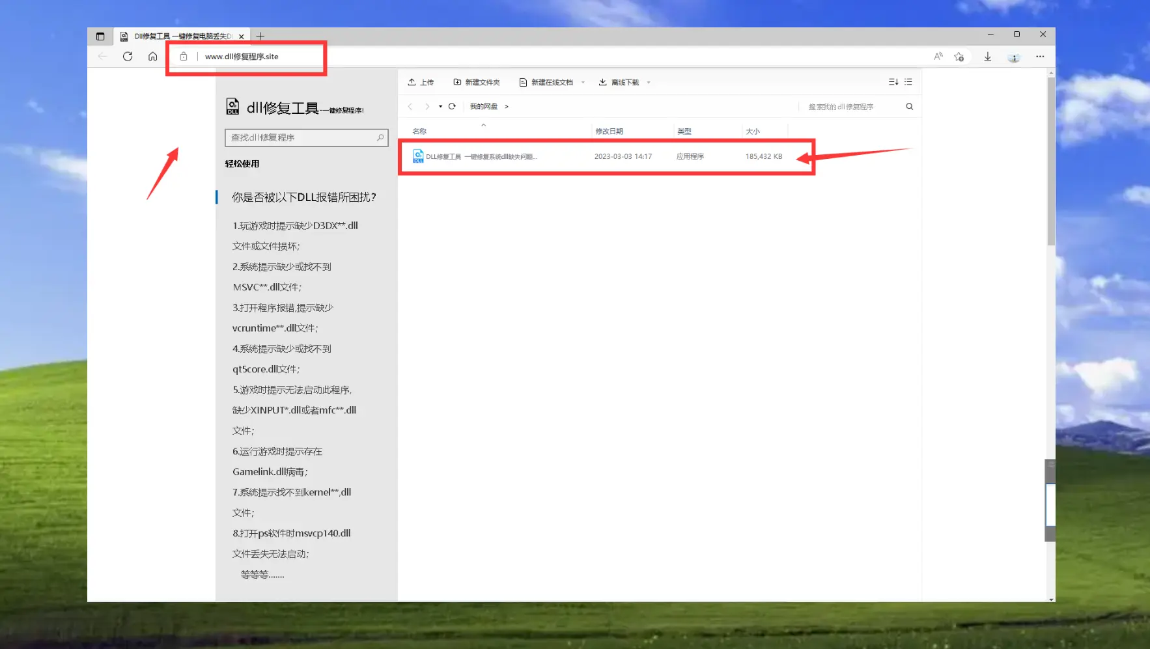Click the date 2023-03-03 14:17
The image size is (1150, 649).
623,157
